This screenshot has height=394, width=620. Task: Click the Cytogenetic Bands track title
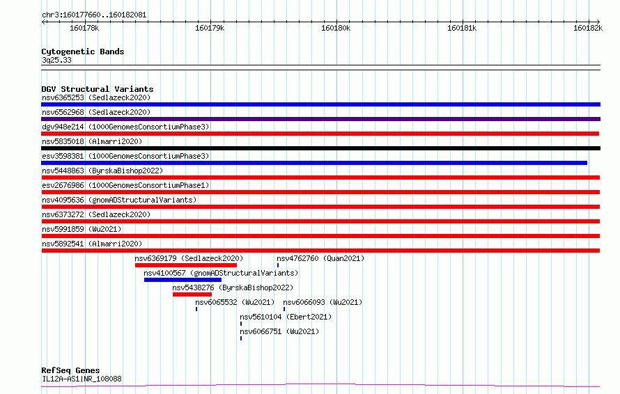point(83,52)
